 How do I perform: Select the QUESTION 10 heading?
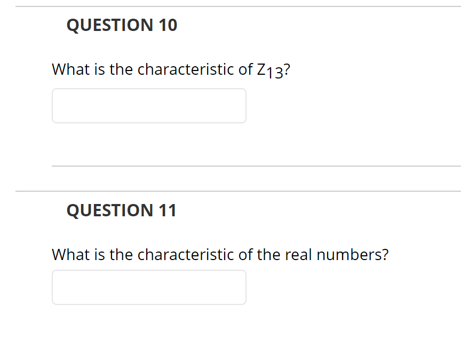[x=122, y=25]
